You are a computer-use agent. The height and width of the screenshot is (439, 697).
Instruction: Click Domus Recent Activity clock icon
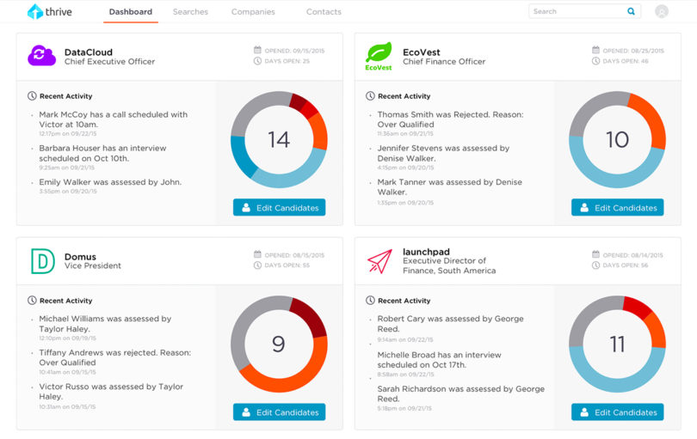[32, 301]
